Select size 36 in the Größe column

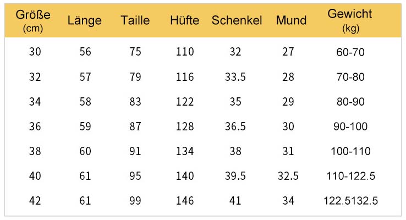click(35, 127)
